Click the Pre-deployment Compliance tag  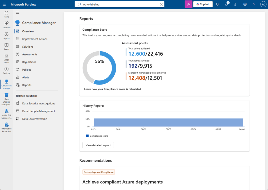click(98, 172)
